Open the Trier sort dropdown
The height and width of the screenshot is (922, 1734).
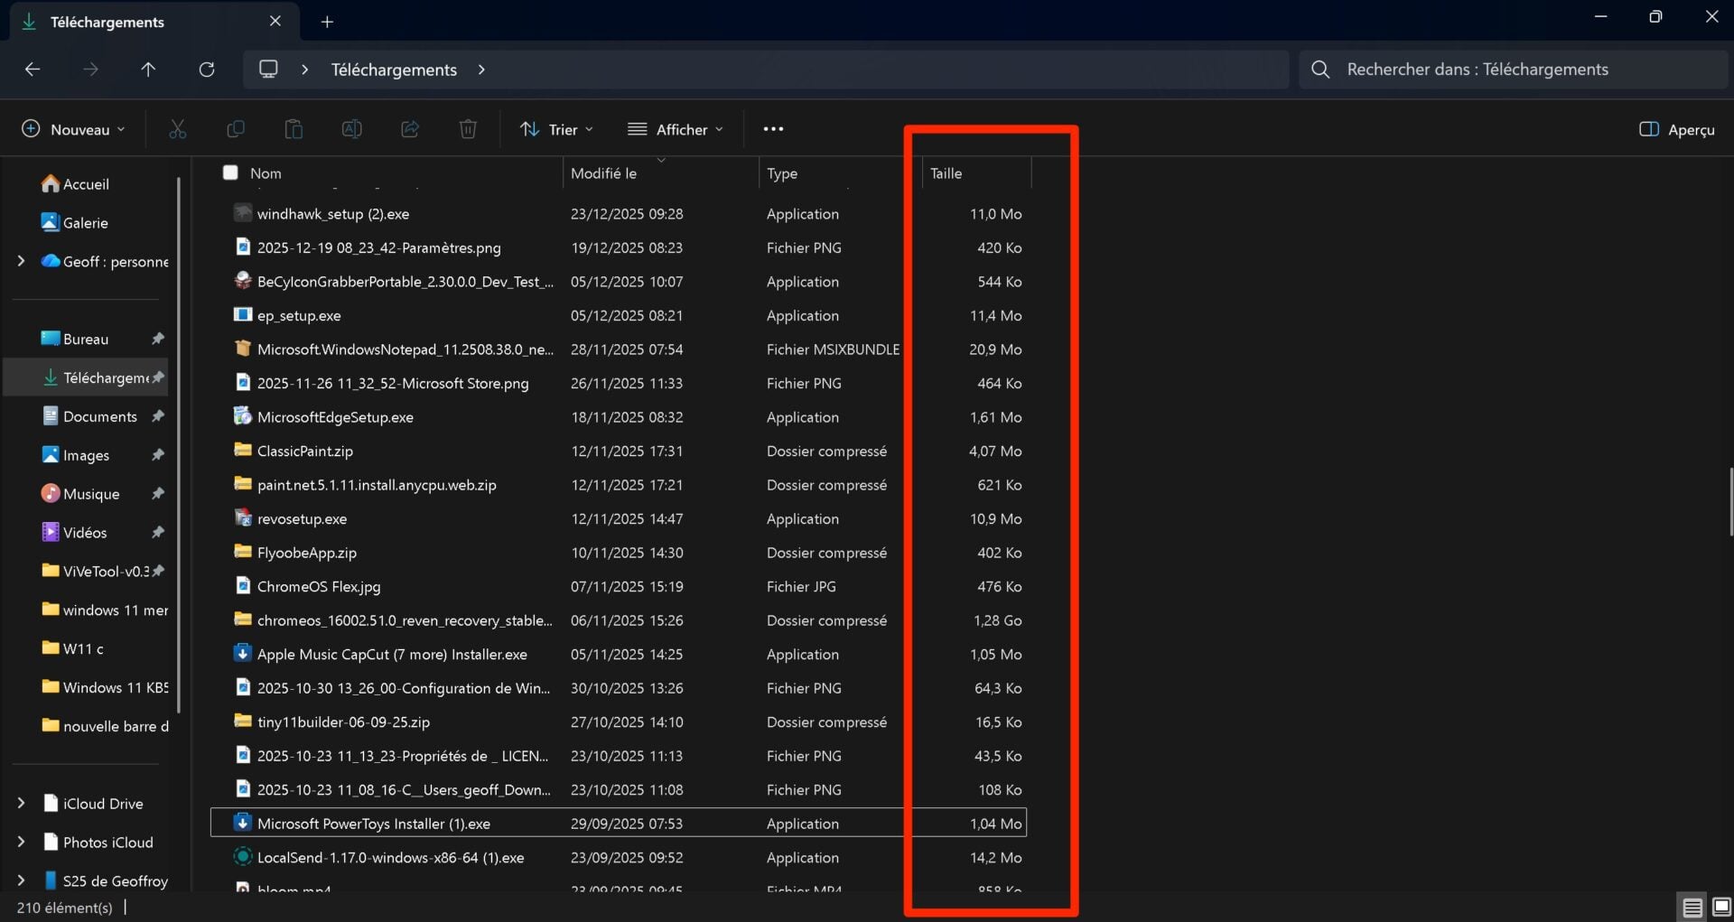click(556, 129)
